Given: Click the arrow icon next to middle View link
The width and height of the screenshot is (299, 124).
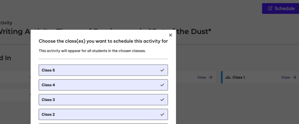Looking at the screenshot, I should pos(210,77).
